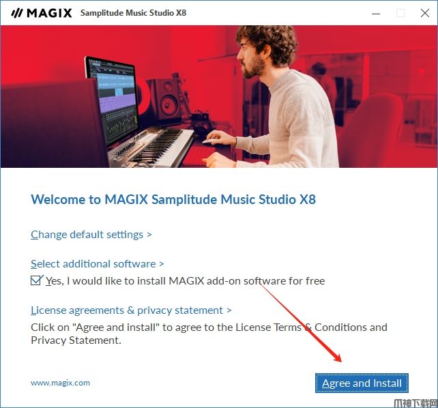Expand the arrow after Select additional software

click(x=162, y=264)
